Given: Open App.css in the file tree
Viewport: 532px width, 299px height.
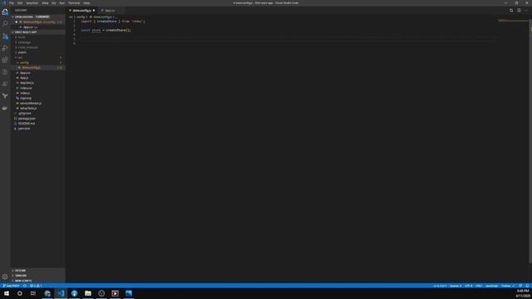Looking at the screenshot, I should pos(25,73).
